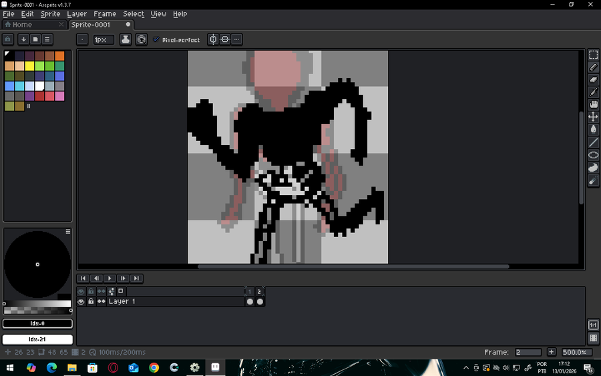Open the Frame menu
This screenshot has width=601, height=376.
click(x=105, y=14)
